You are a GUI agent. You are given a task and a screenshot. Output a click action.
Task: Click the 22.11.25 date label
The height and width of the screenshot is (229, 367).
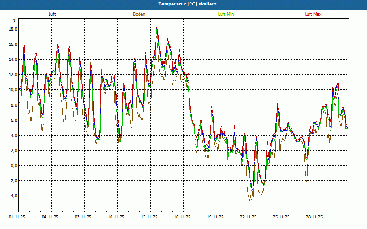(x=248, y=217)
